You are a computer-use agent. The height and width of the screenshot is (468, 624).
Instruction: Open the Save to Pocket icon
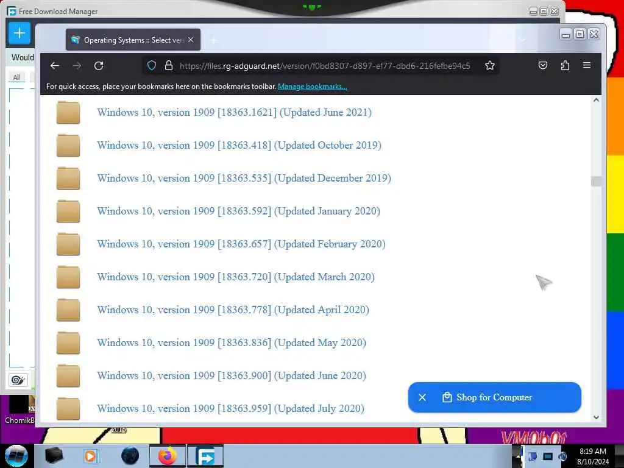(x=543, y=66)
